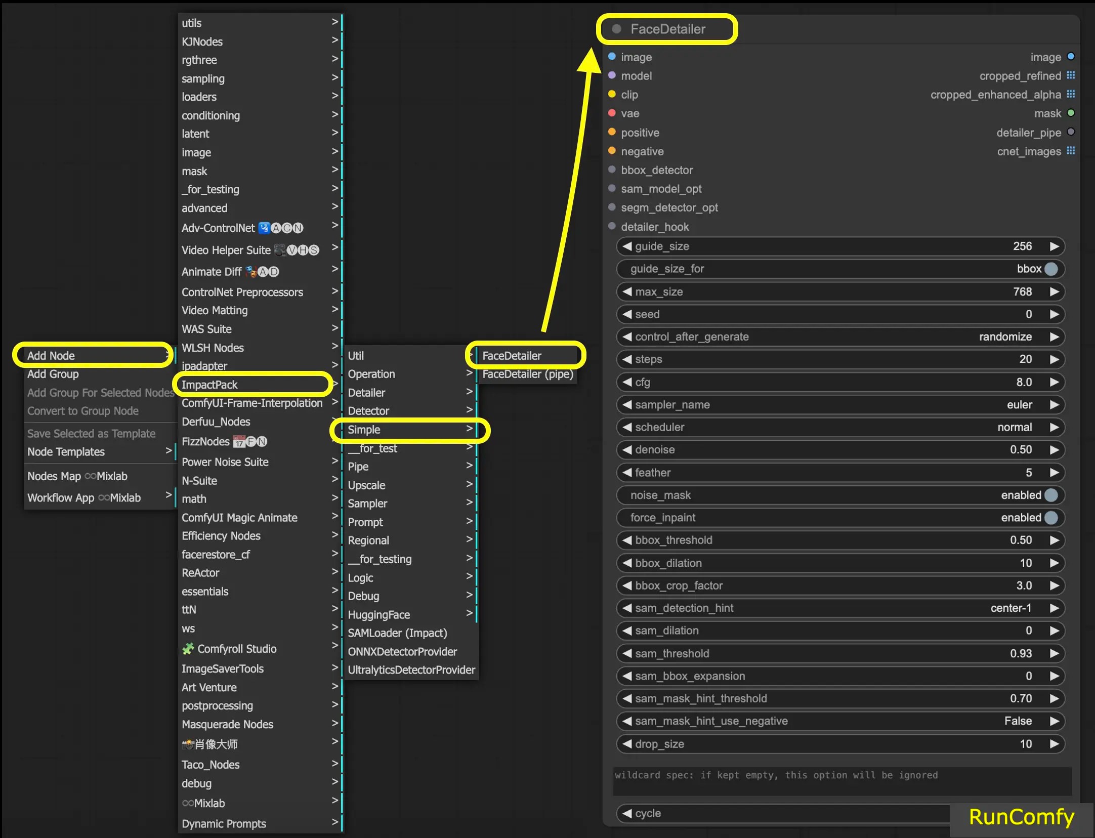
Task: Open the sampler_name euler selector
Action: point(840,404)
